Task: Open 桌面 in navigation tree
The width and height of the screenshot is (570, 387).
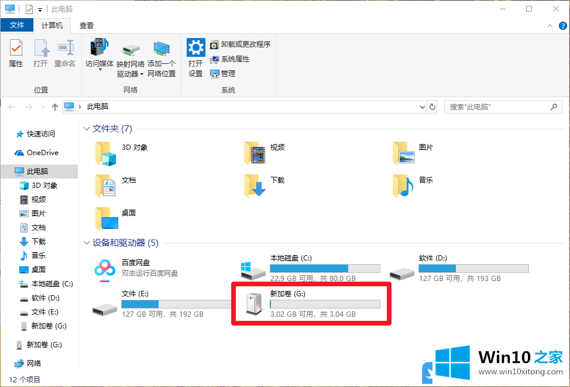Action: point(33,269)
